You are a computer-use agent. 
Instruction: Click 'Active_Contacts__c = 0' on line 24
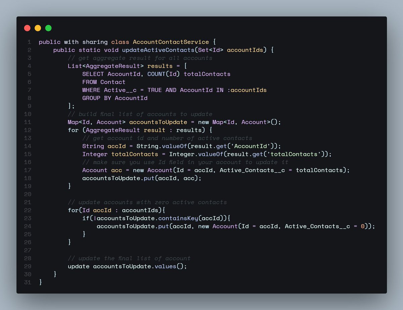coord(325,226)
